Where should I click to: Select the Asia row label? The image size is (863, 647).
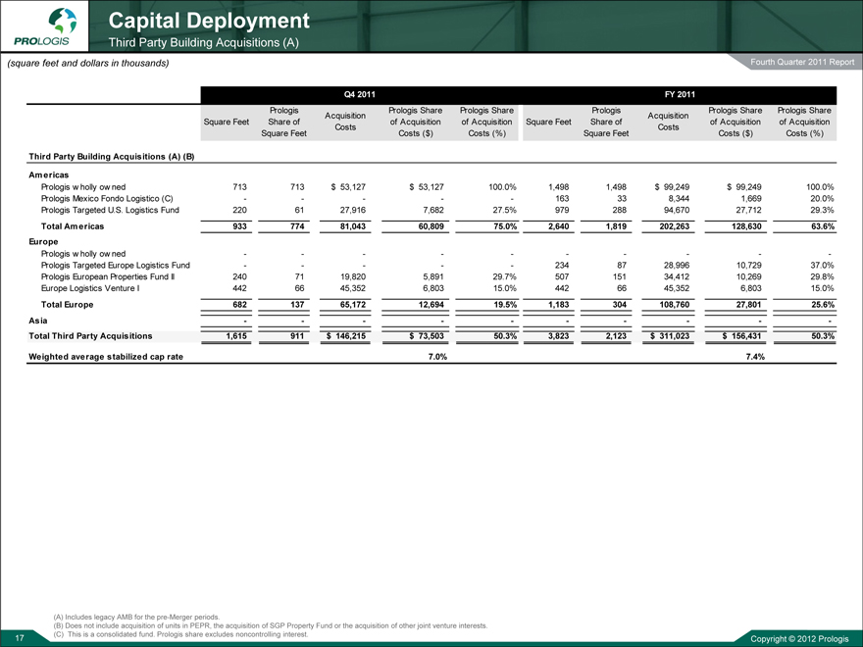[x=37, y=321]
